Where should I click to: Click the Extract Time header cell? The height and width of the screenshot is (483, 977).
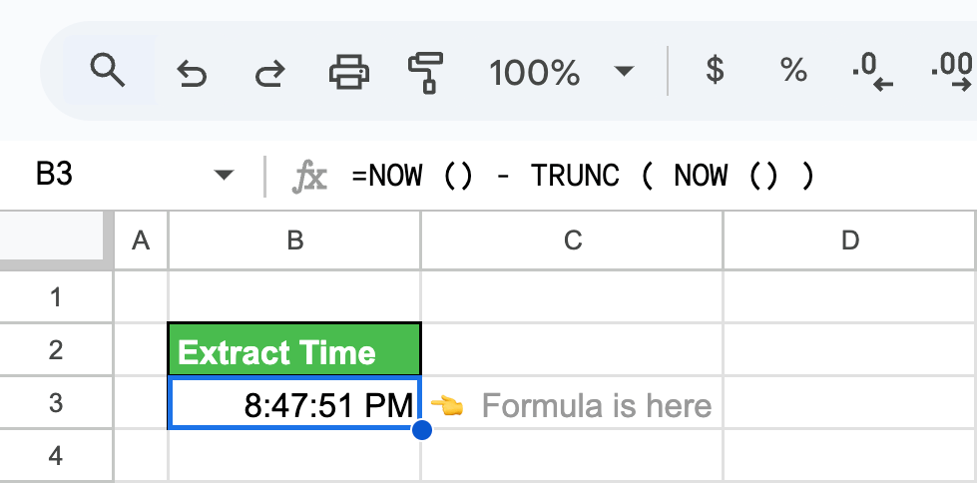click(x=294, y=349)
